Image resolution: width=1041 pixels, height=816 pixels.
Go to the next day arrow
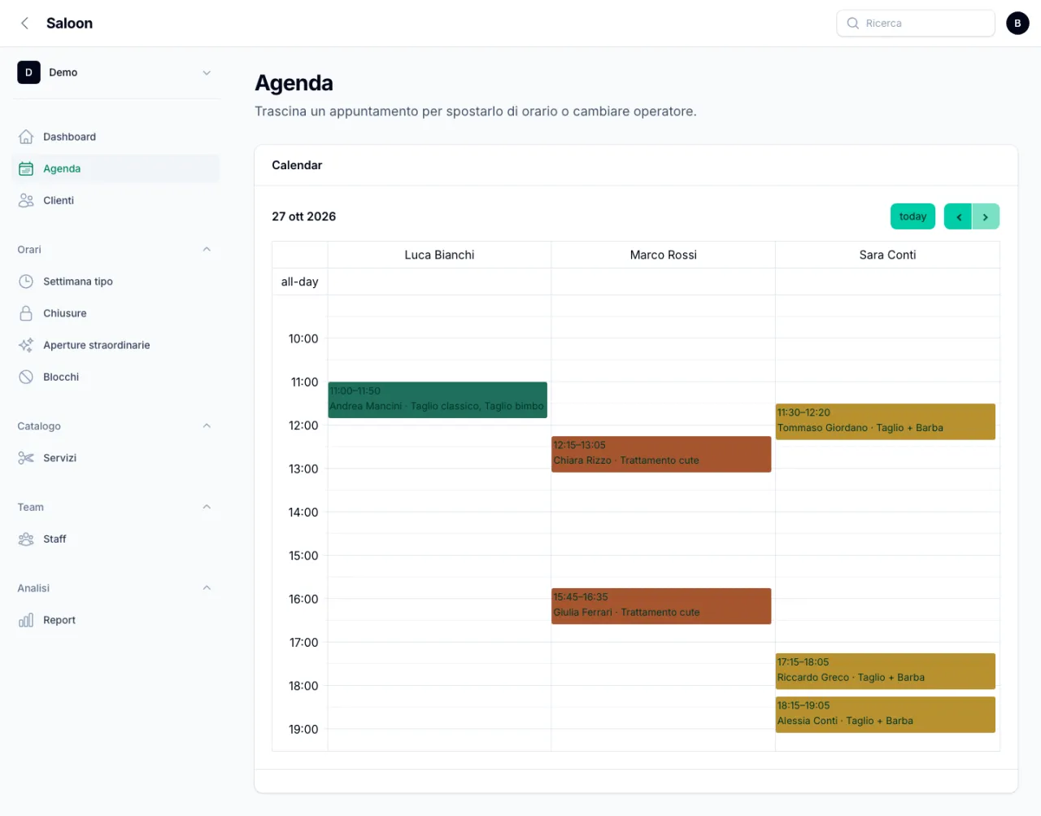pyautogui.click(x=986, y=216)
